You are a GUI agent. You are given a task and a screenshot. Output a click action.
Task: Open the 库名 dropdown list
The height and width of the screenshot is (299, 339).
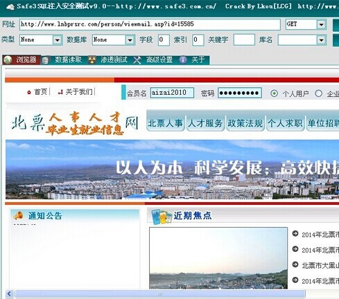click(x=321, y=40)
